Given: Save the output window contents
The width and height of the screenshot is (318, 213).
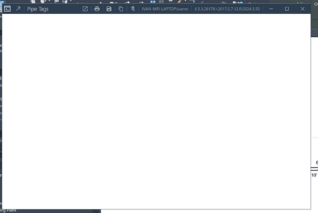Looking at the screenshot, I should [x=109, y=9].
